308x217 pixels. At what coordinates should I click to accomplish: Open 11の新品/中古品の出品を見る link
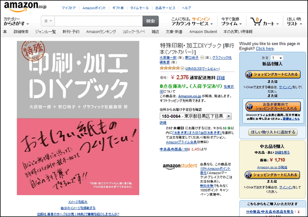(x=269, y=211)
